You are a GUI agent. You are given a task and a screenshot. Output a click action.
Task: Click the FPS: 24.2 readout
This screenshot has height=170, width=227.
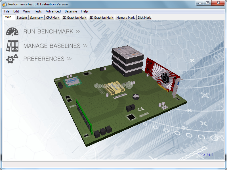click(x=205, y=155)
